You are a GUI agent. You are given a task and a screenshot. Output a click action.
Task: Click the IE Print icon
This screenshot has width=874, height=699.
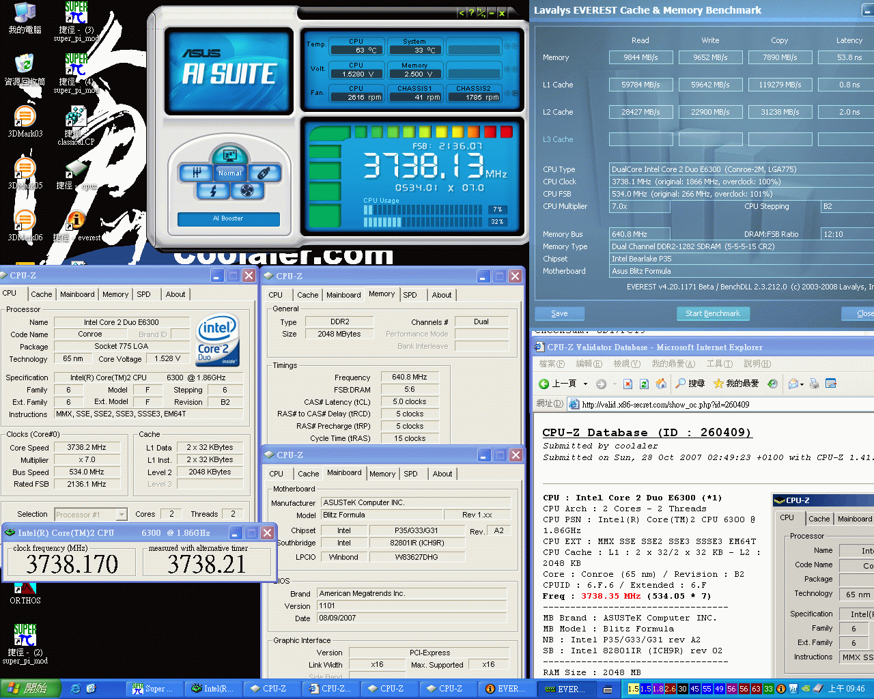point(814,384)
